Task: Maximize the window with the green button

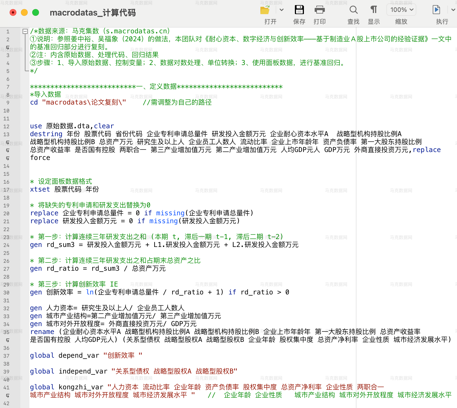Action: click(36, 12)
